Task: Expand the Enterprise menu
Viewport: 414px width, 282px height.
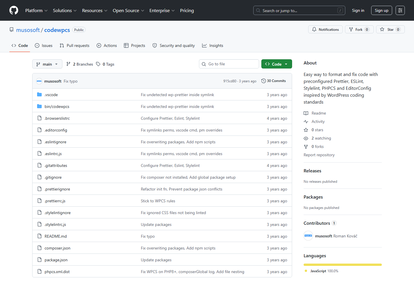Action: point(162,10)
